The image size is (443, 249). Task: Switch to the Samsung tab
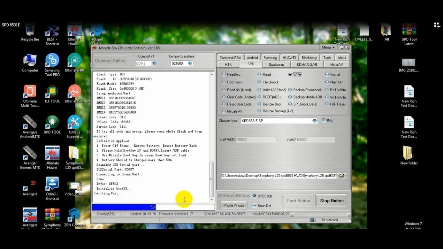pyautogui.click(x=270, y=58)
